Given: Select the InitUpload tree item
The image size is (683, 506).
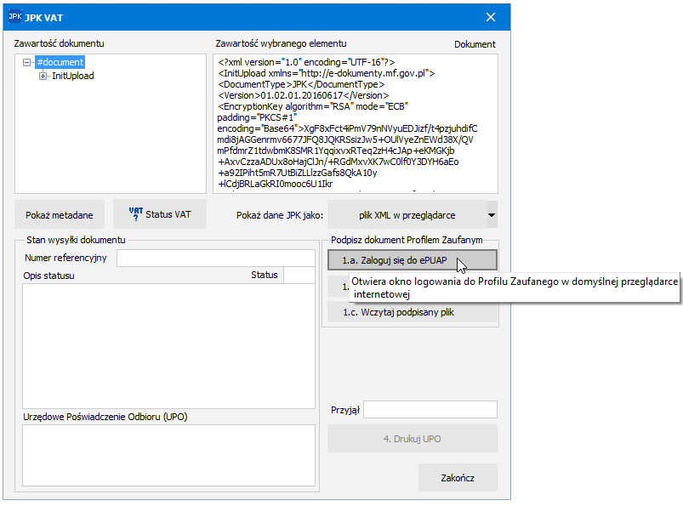Looking at the screenshot, I should 73,76.
